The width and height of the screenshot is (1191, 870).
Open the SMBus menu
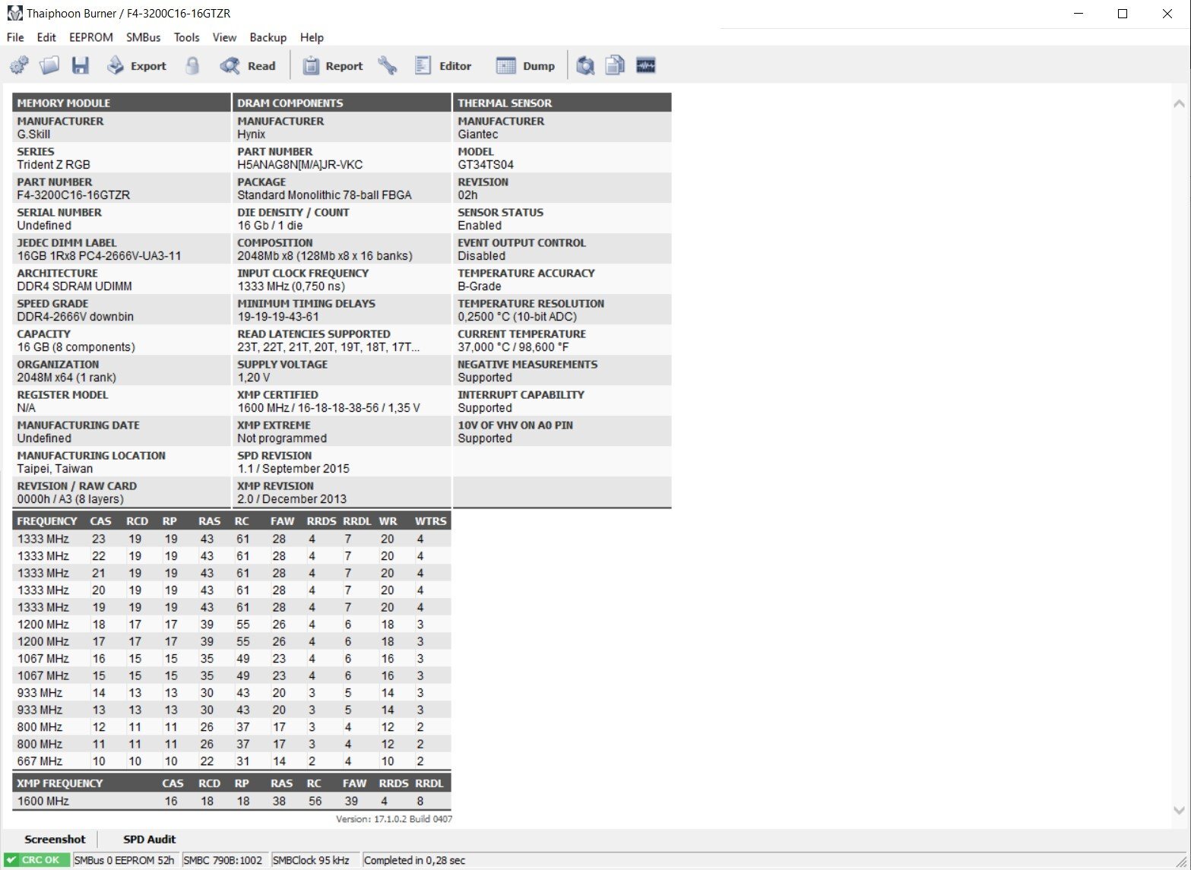click(x=144, y=37)
